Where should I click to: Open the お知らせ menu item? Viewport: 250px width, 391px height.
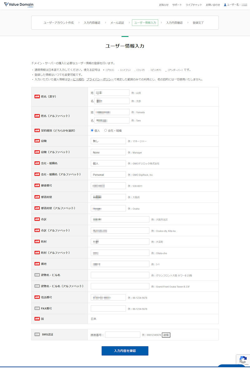(163, 5)
